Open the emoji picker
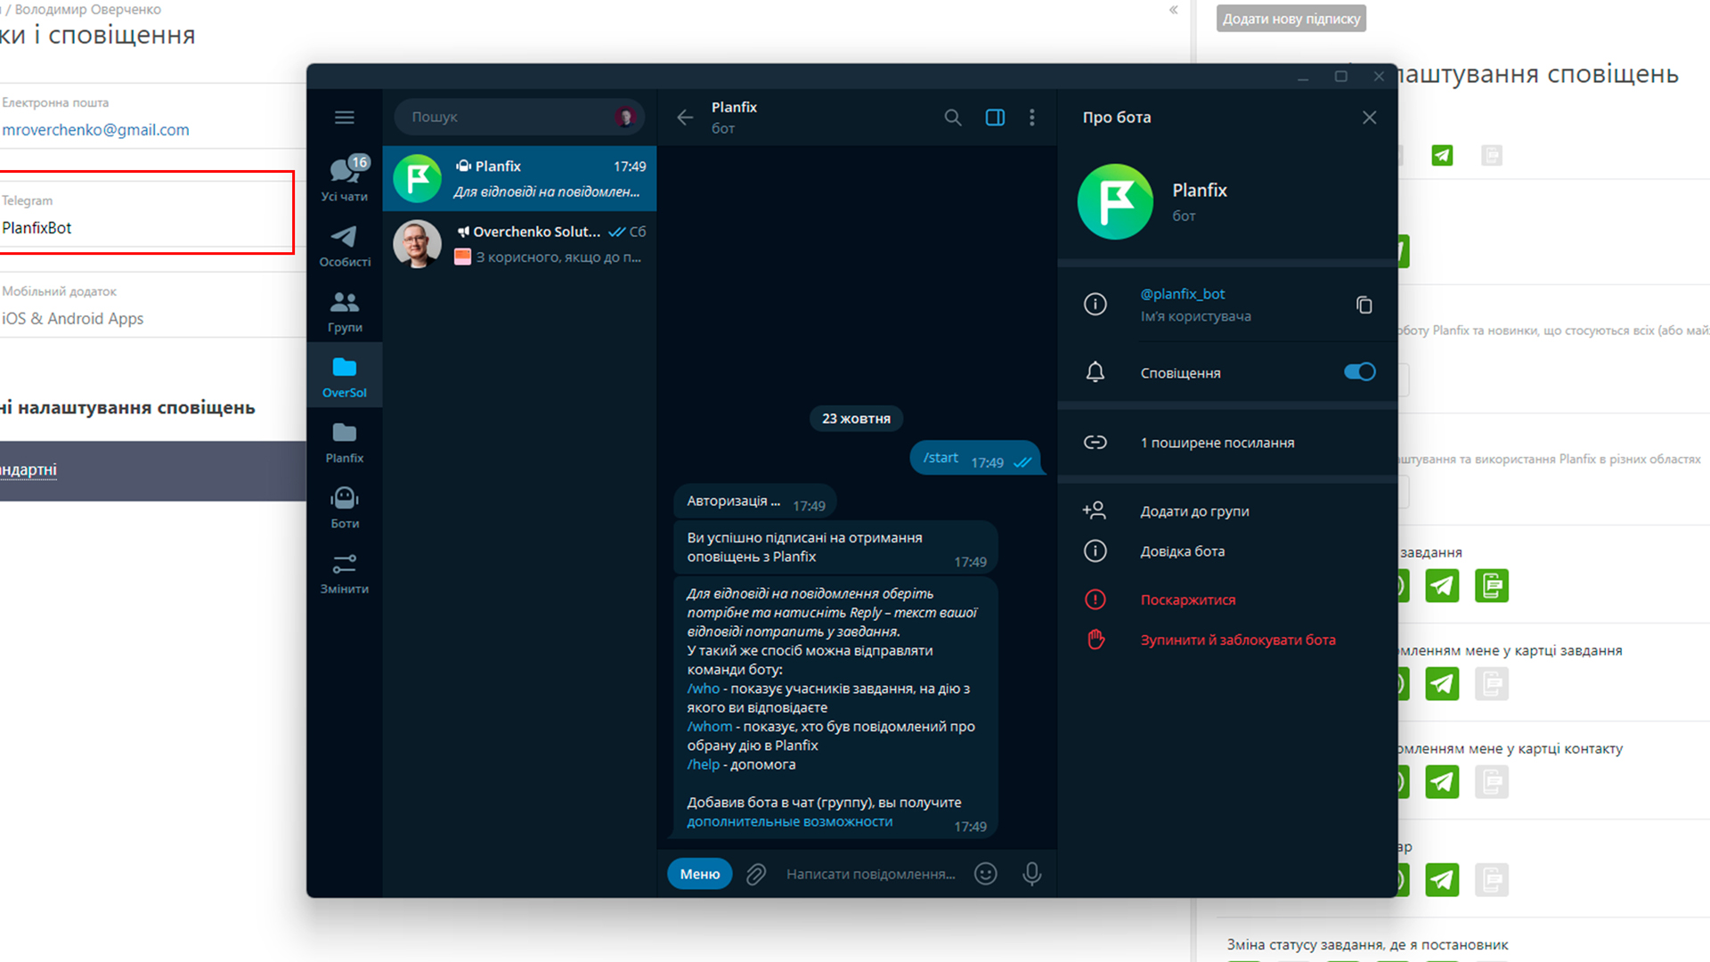 point(985,874)
